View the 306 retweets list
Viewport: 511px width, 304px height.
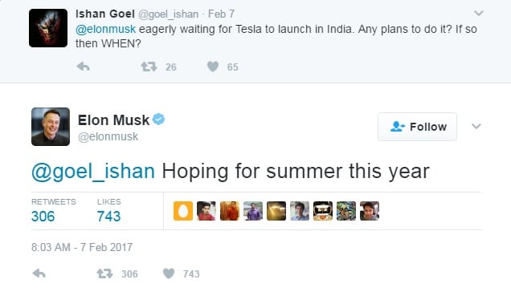53,211
